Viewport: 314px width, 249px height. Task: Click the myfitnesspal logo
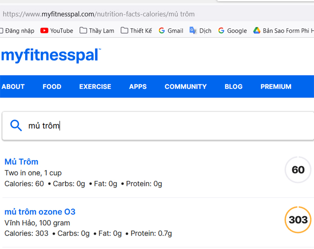tap(51, 55)
